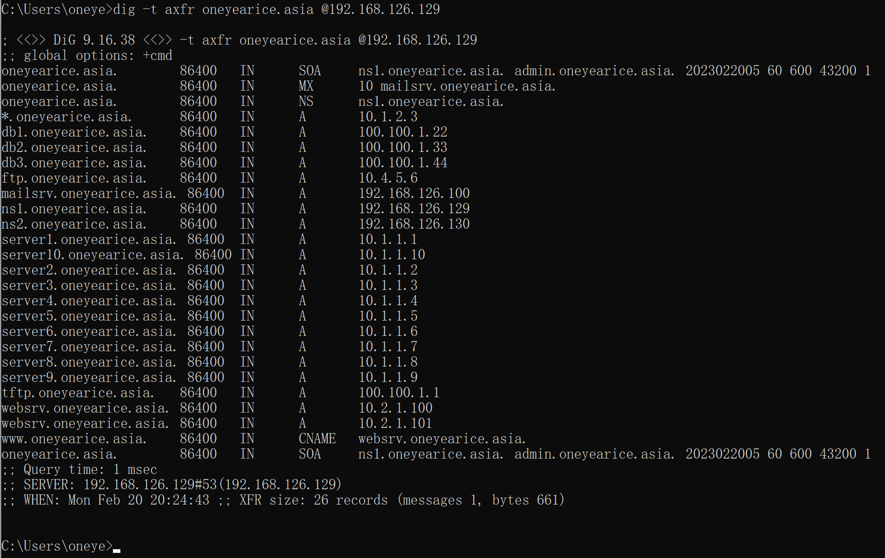Click the dig axfr command on first line
Viewport: 885px width, 558px height.
point(276,9)
